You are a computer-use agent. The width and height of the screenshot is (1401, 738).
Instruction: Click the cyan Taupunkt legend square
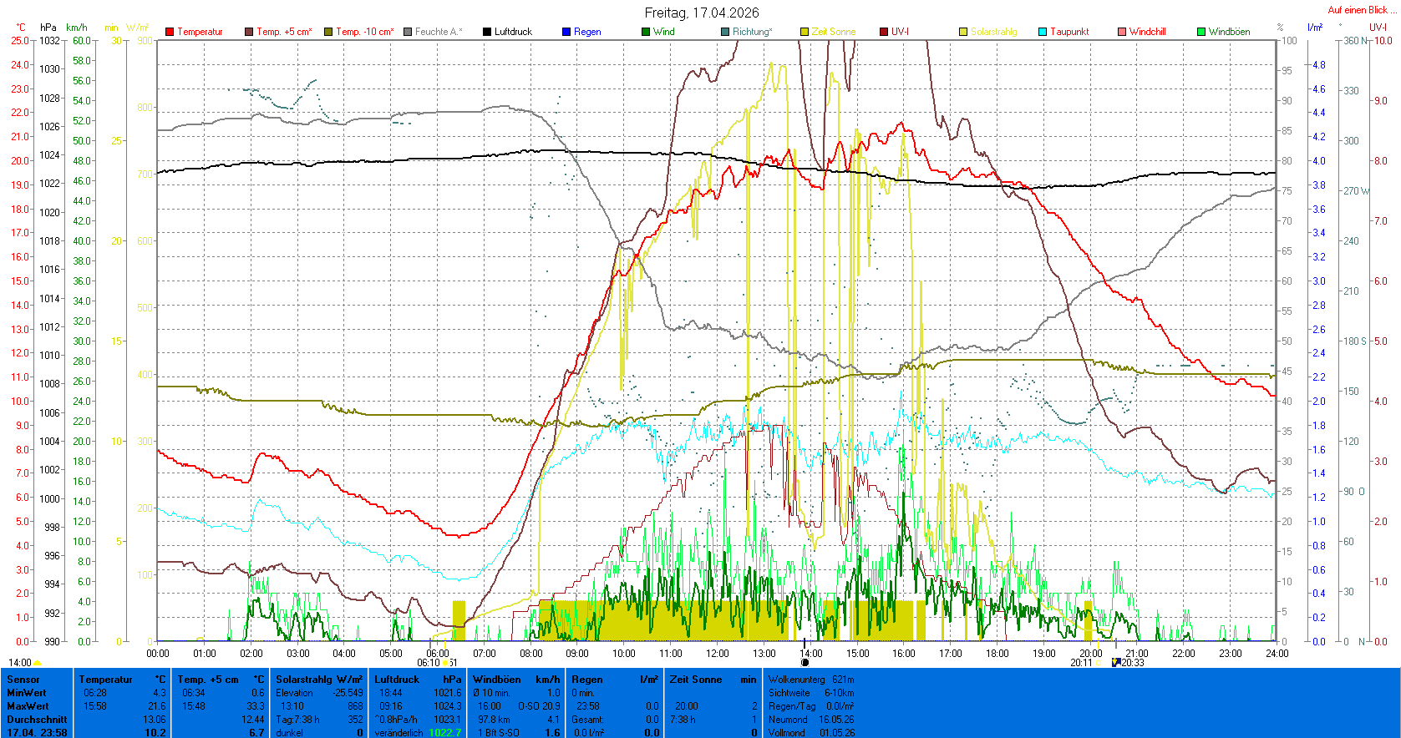[x=1043, y=32]
